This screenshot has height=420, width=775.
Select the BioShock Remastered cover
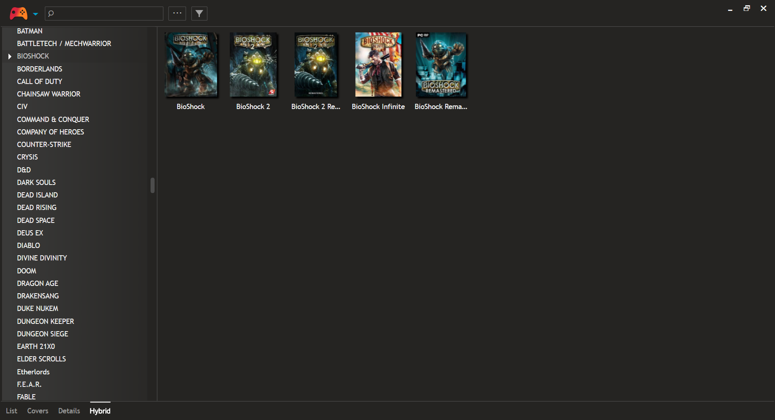coord(441,65)
